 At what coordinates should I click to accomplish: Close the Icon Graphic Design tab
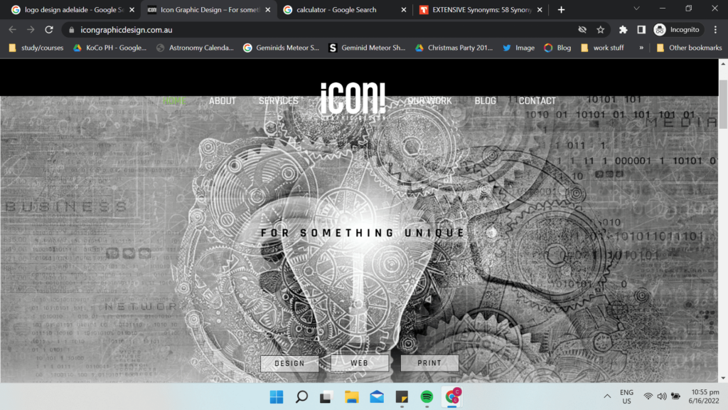268,10
